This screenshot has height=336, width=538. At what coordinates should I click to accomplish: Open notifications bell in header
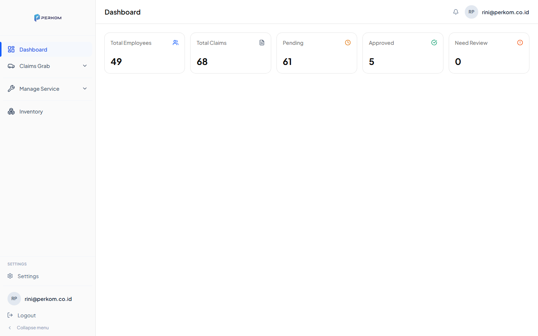[456, 12]
